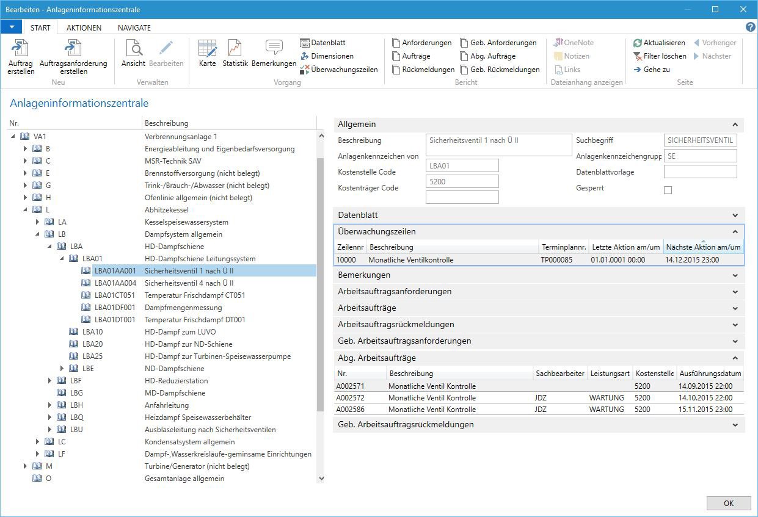The image size is (758, 517).
Task: Open the Statistik chart icon
Action: [x=235, y=49]
